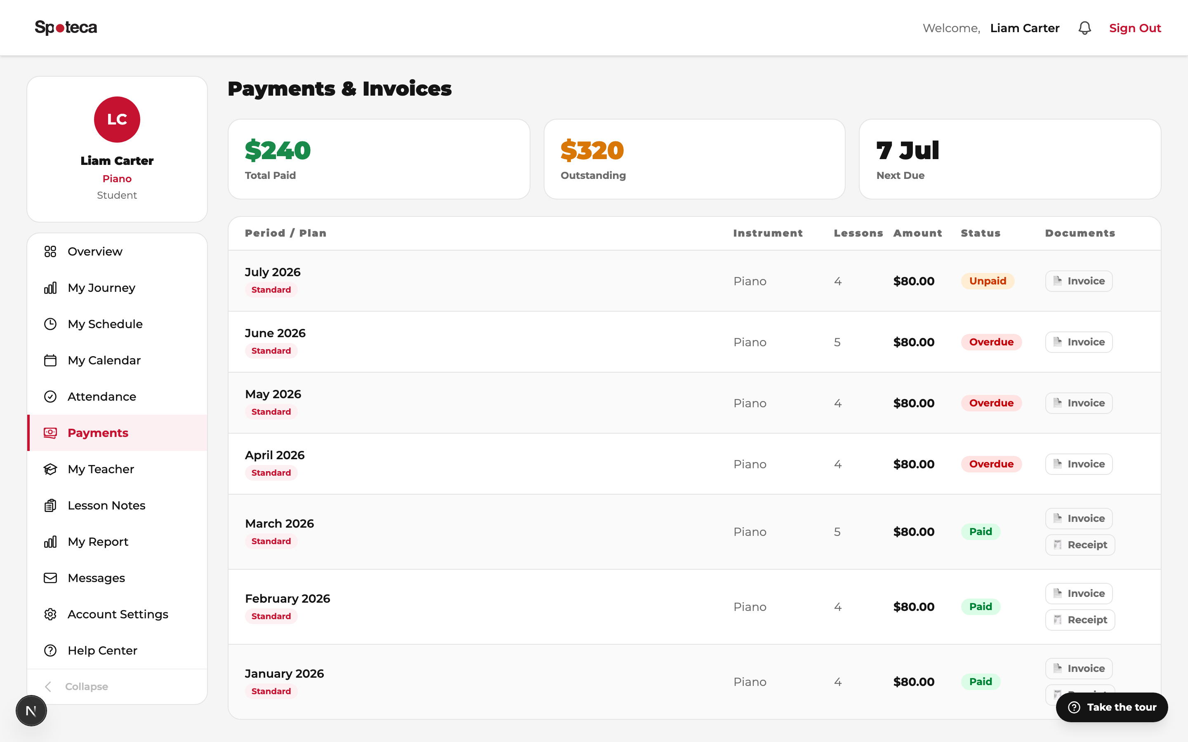Open the June 2026 Invoice
This screenshot has height=742, width=1188.
pos(1079,342)
